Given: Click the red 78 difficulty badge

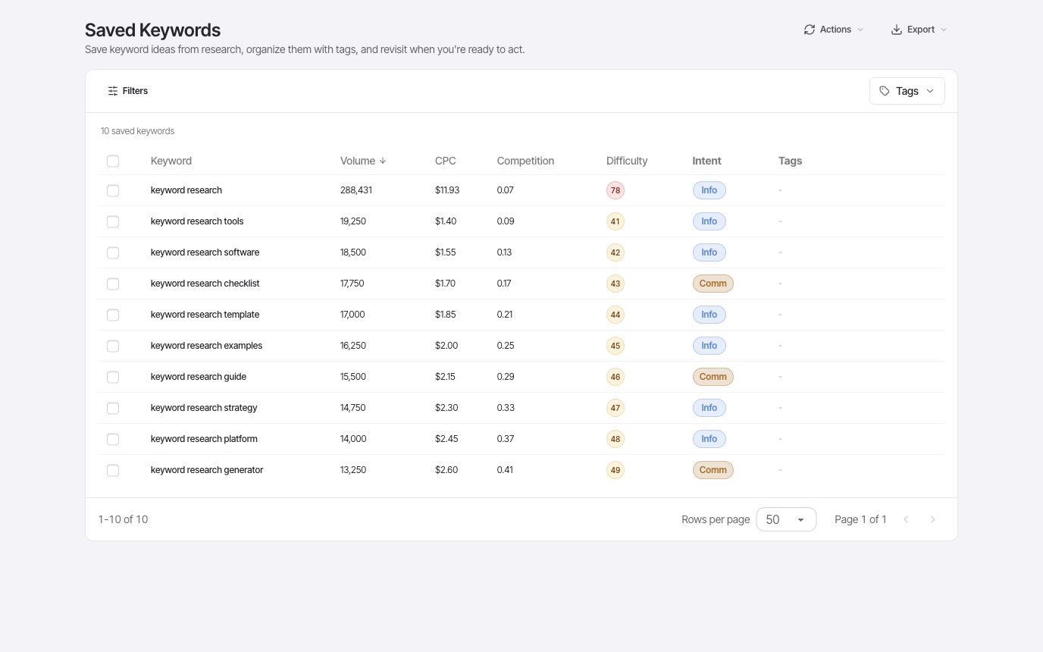Looking at the screenshot, I should pos(615,190).
